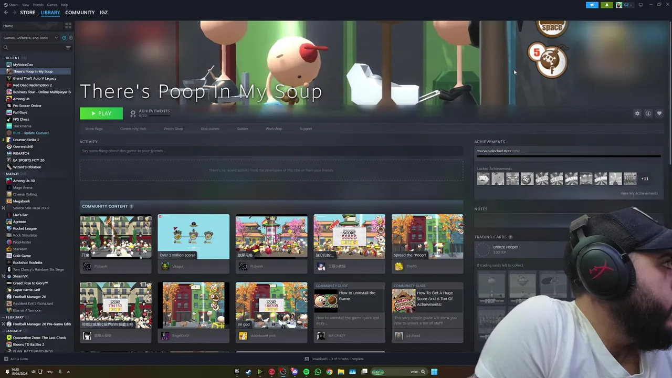Viewport: 672px width, 378px height.
Task: Enter Big Picture mode via monitor icon
Action: [640, 5]
